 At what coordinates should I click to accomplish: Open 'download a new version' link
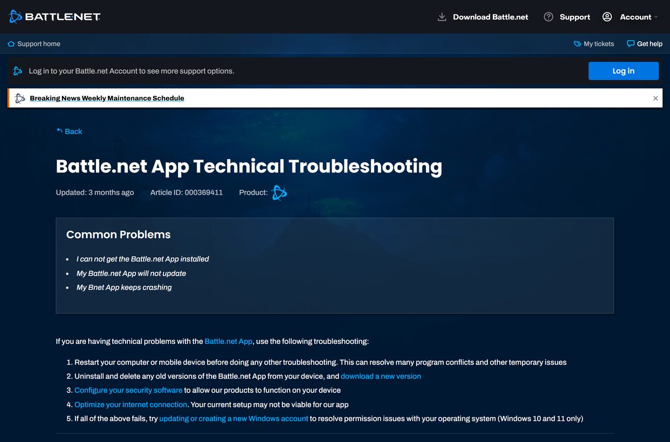coord(381,376)
